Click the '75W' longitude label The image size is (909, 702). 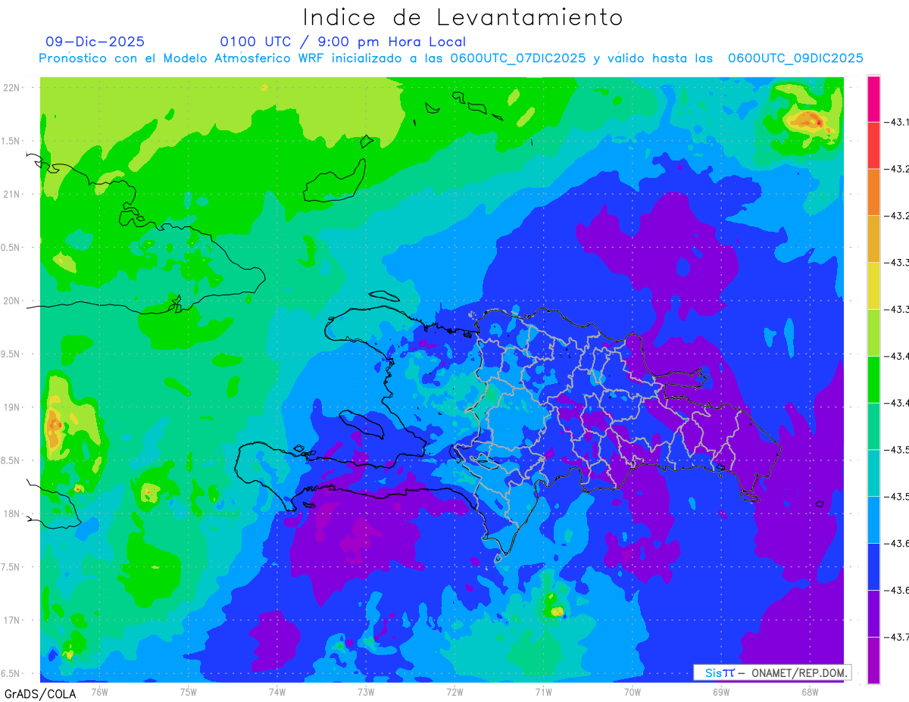coord(188,691)
